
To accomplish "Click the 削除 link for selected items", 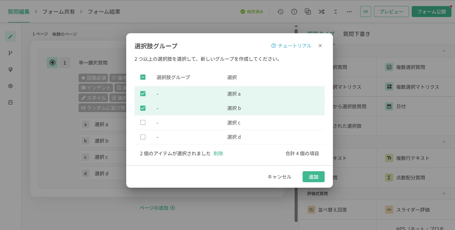I will [x=218, y=153].
